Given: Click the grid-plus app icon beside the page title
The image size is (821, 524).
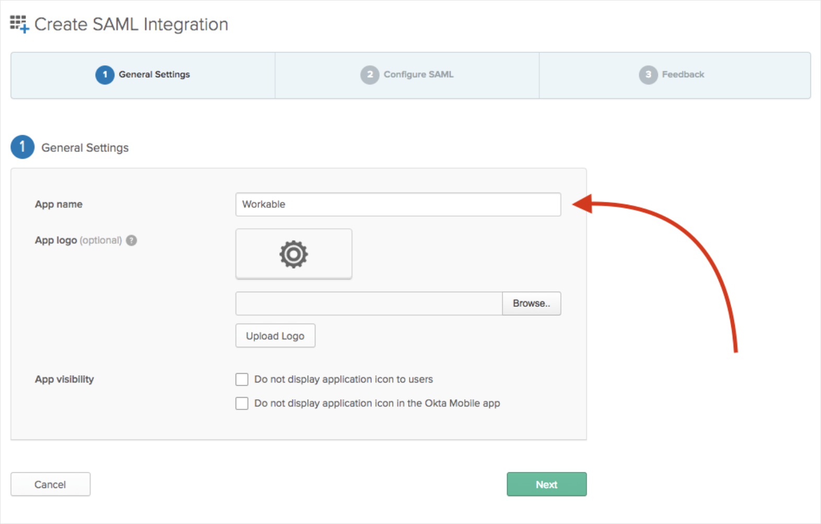Looking at the screenshot, I should tap(19, 24).
